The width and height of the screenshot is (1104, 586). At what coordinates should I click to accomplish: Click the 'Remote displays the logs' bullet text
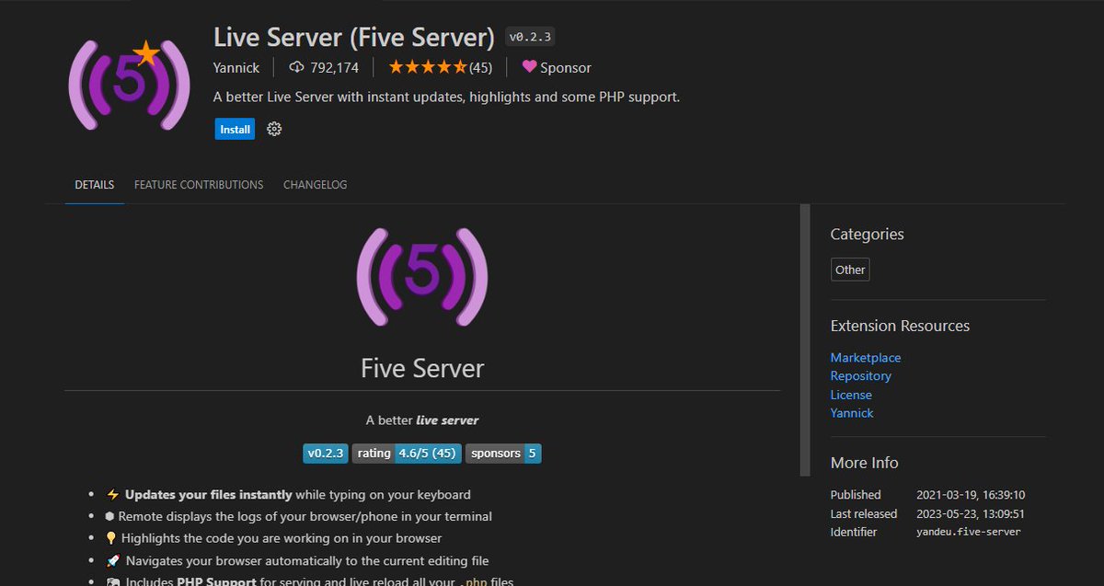[305, 516]
